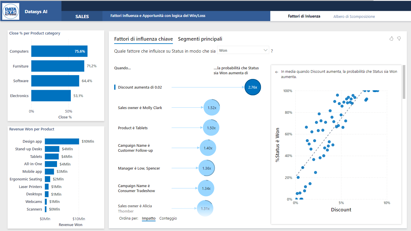
Task: Sort influencers by Impatto
Action: [149, 218]
